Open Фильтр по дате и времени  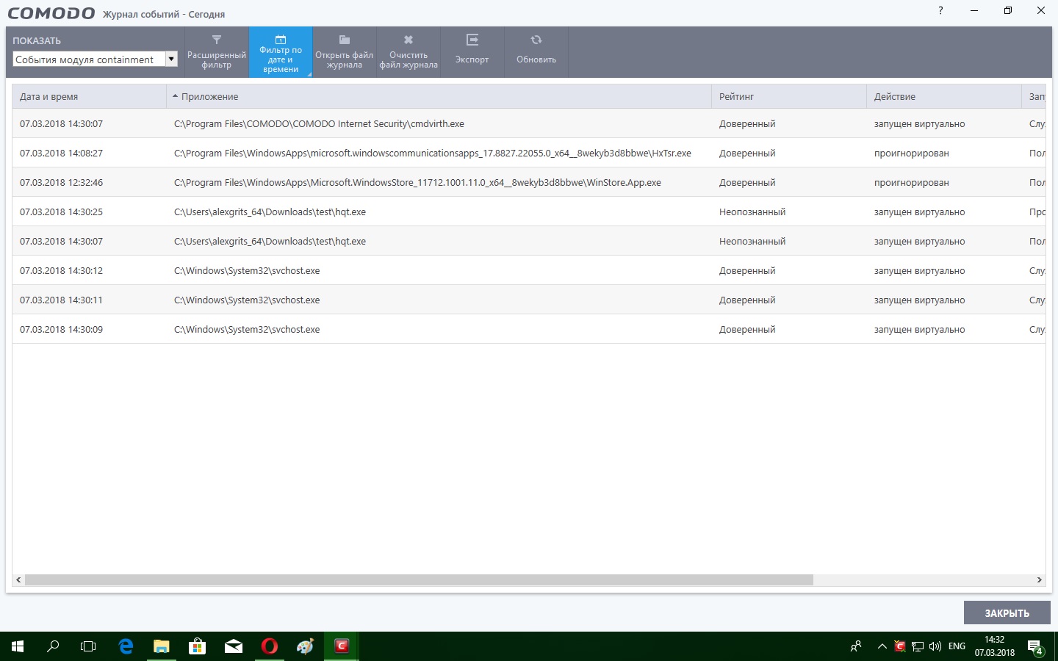pos(281,52)
